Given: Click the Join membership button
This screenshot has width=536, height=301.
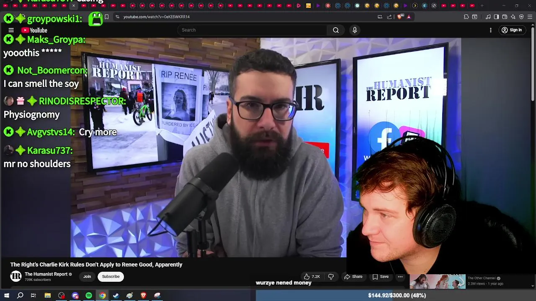Looking at the screenshot, I should pyautogui.click(x=87, y=276).
